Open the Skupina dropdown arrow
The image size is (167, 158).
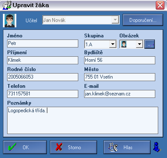(113, 44)
